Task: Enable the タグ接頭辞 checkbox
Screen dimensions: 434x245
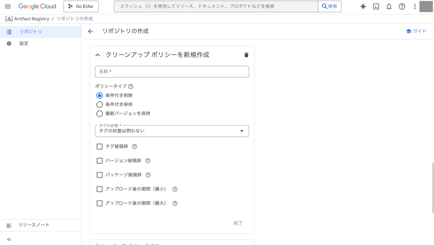Action: click(x=100, y=147)
